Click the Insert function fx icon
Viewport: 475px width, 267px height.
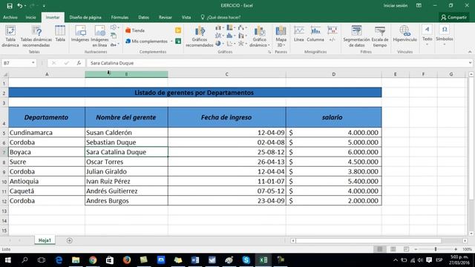tap(79, 63)
